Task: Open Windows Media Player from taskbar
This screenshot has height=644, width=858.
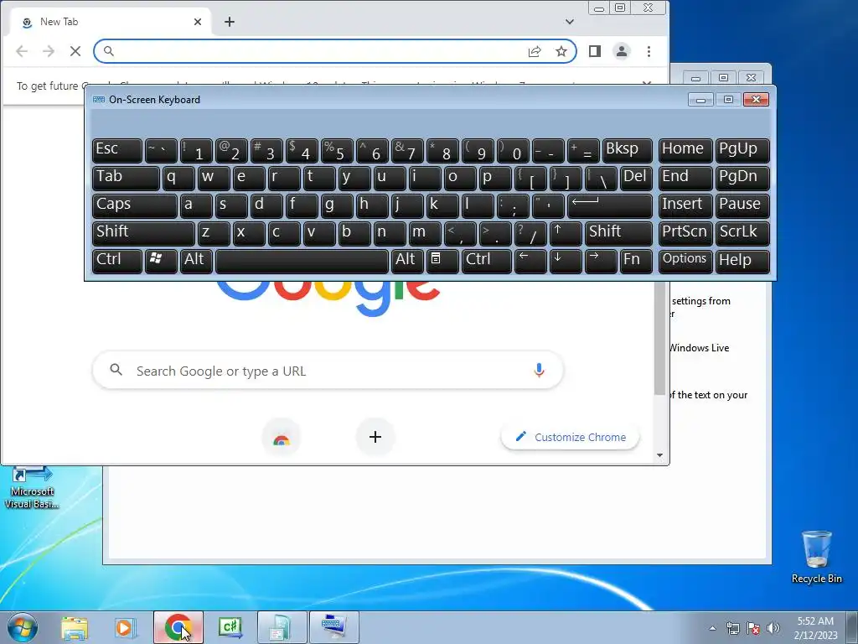Action: (126, 627)
